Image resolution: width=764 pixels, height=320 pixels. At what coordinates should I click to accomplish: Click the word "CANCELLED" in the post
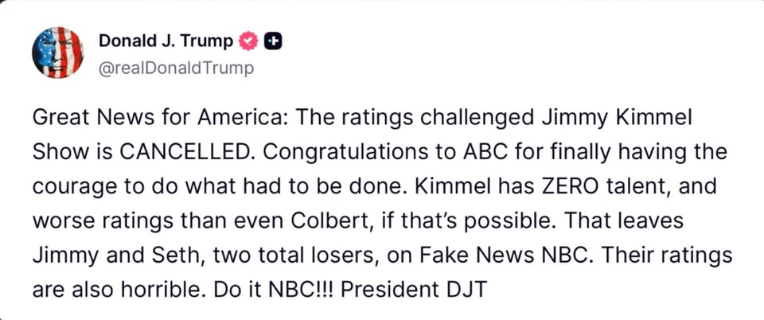(x=163, y=151)
